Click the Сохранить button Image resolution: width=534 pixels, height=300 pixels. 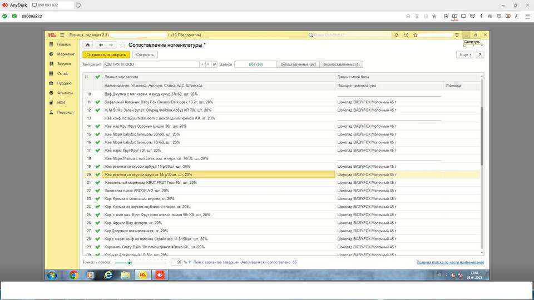click(x=145, y=55)
